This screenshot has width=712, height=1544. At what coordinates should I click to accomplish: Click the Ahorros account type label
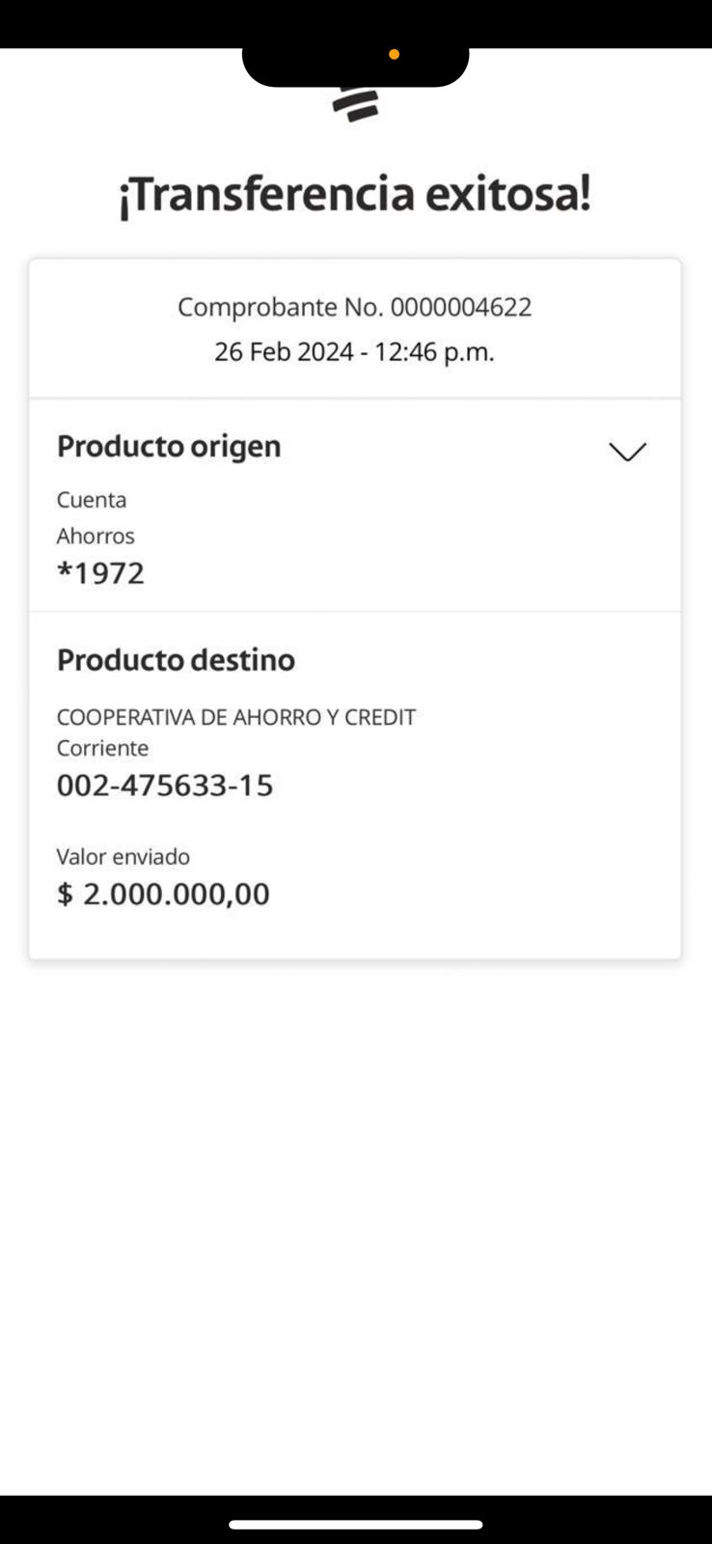[96, 536]
